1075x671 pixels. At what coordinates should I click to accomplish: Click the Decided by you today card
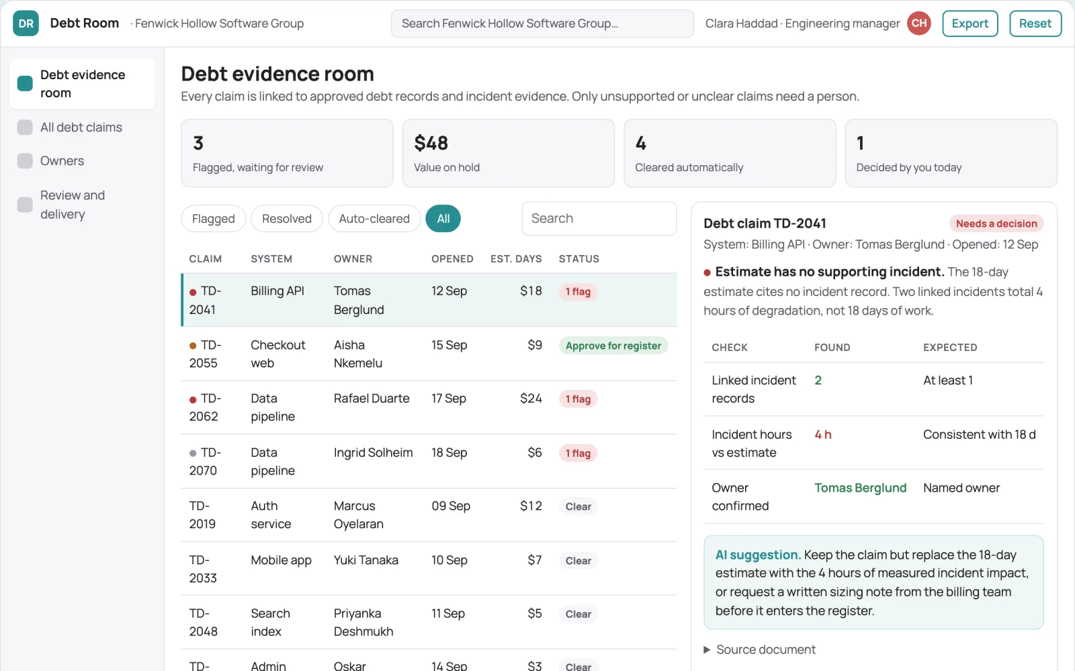pyautogui.click(x=951, y=153)
